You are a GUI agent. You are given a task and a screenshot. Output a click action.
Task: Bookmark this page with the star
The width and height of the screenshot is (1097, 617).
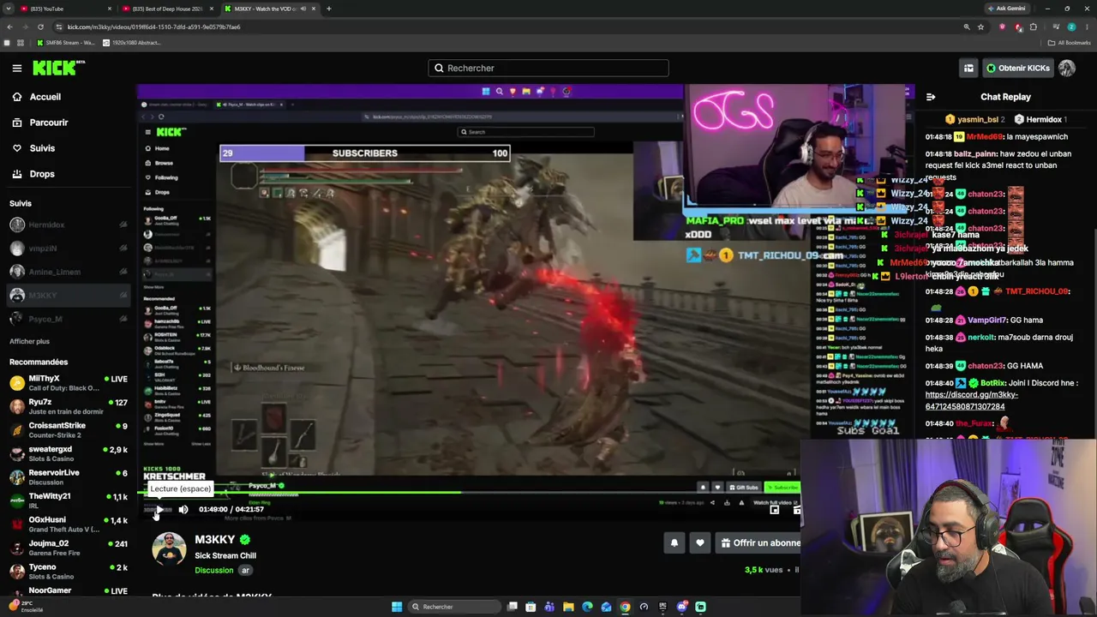[x=980, y=27]
